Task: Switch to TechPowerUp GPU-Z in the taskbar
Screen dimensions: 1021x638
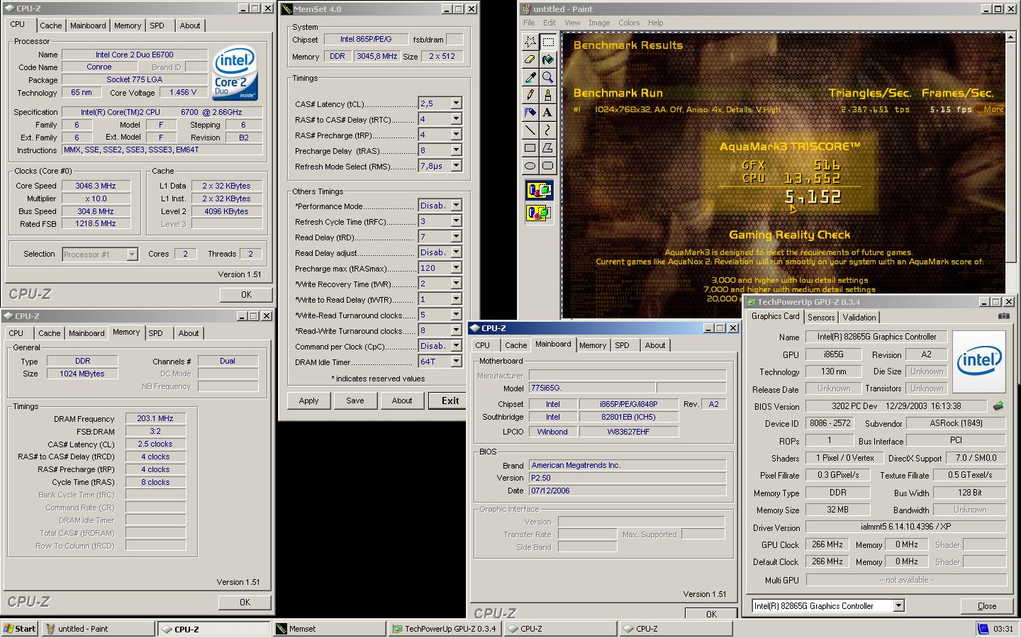Action: (445, 629)
